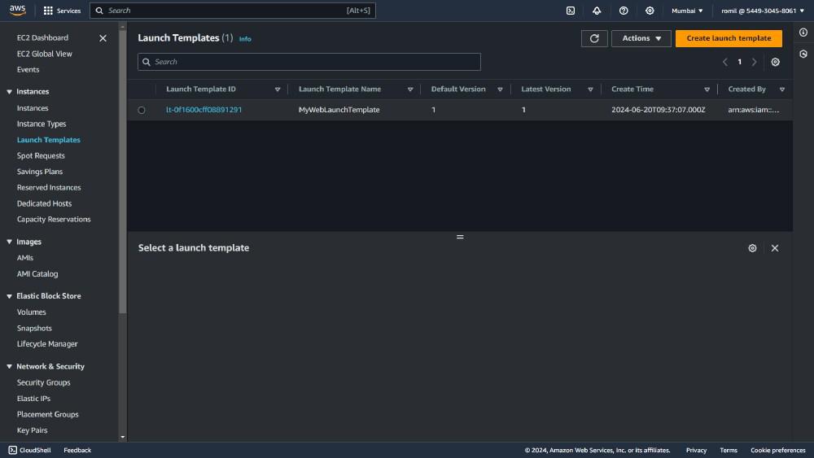Open the Mumbai region selector

pos(687,11)
